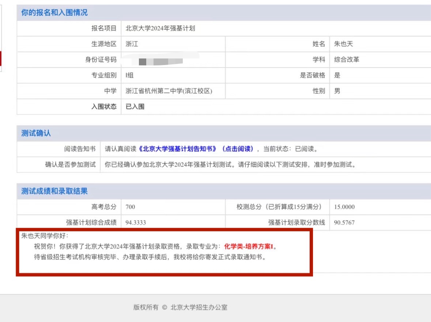The height and width of the screenshot is (322, 431).
Task: Click the 你的报名和入围情况 section header
Action: (x=54, y=13)
